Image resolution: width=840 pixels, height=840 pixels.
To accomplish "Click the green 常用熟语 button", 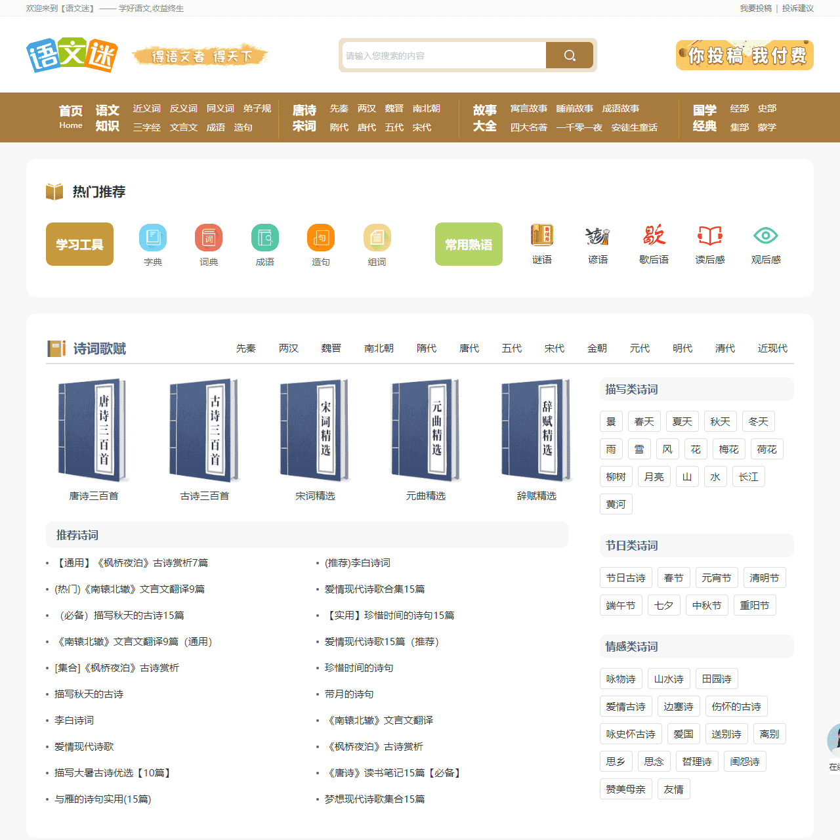I will pos(468,243).
